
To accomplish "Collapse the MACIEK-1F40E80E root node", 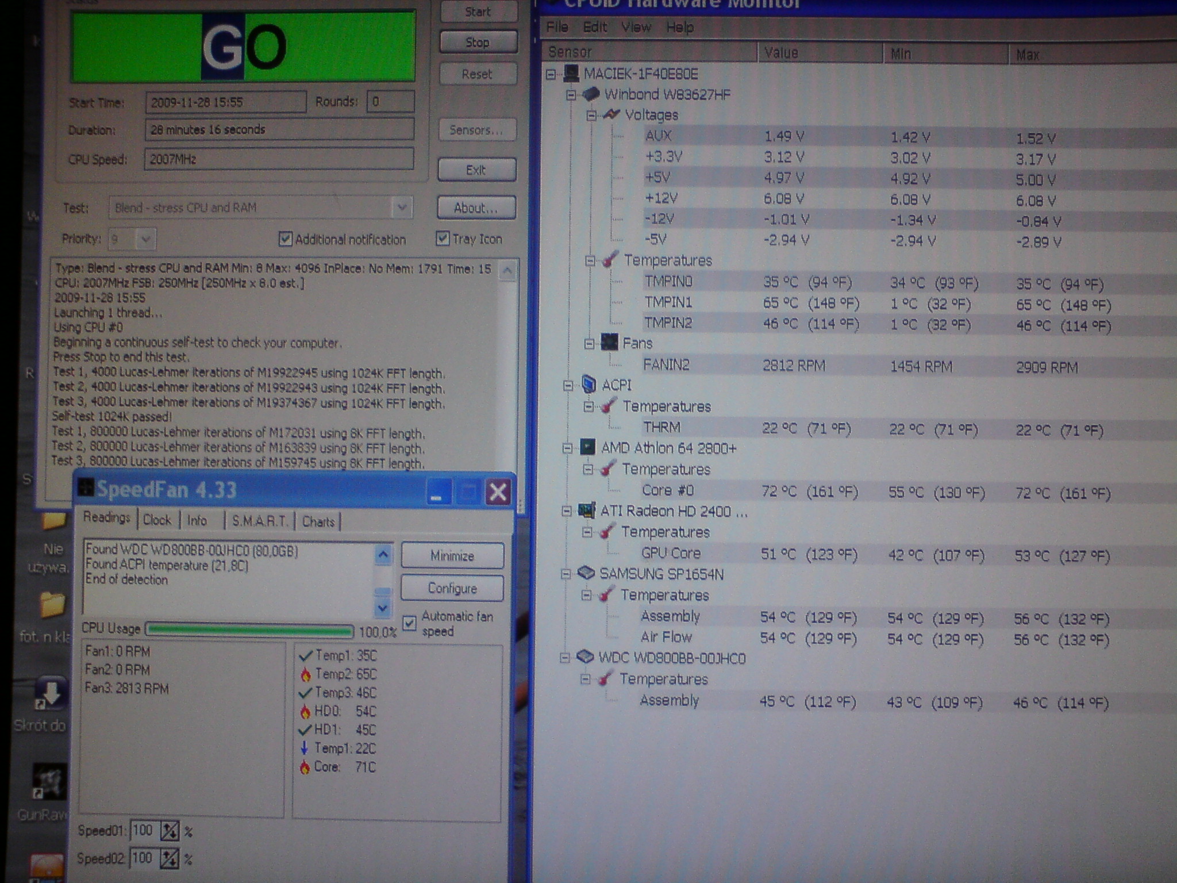I will [x=551, y=74].
